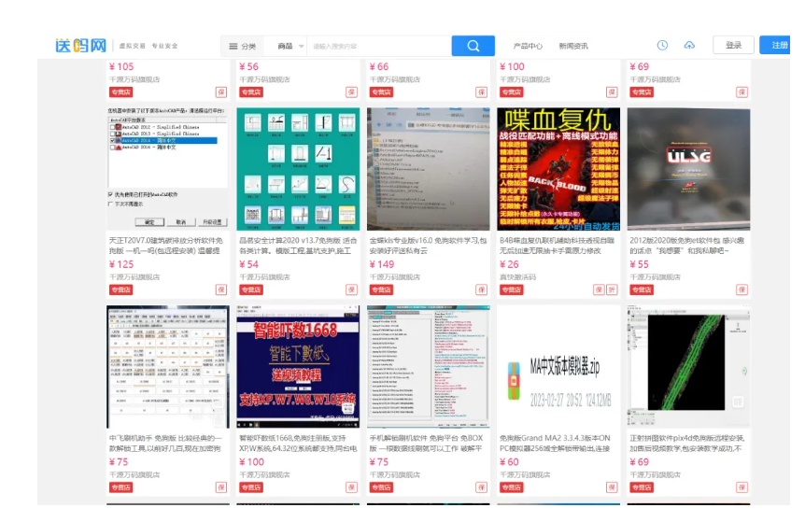Click 保 guarantee icon on the ¥125 item

click(x=221, y=290)
